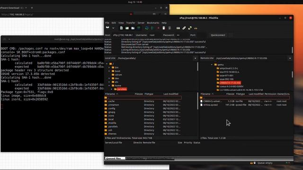
Task: Collapse the qemu folder in remote tree
Action: (x=212, y=65)
